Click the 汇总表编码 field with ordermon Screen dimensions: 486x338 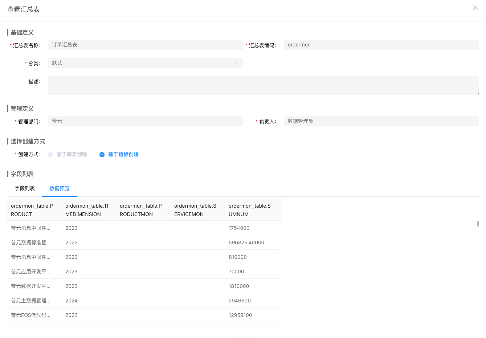pyautogui.click(x=381, y=45)
